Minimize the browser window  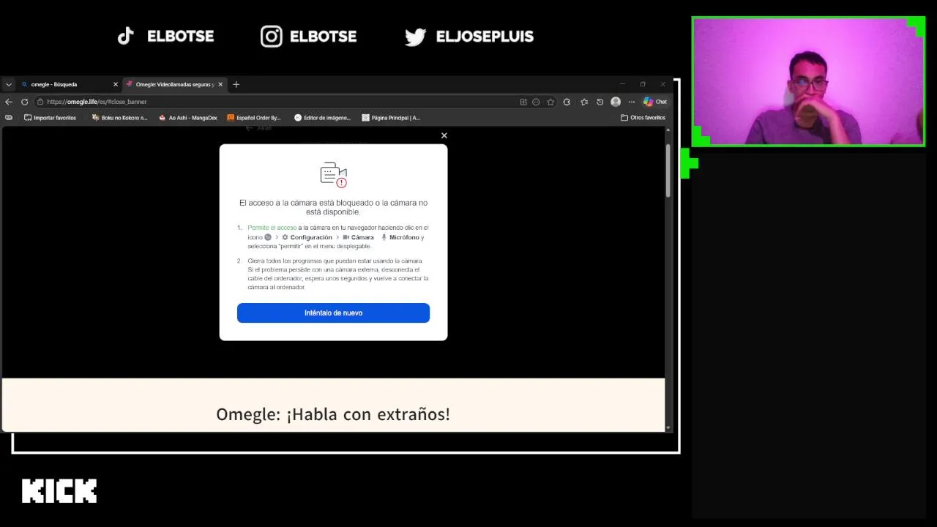[622, 84]
